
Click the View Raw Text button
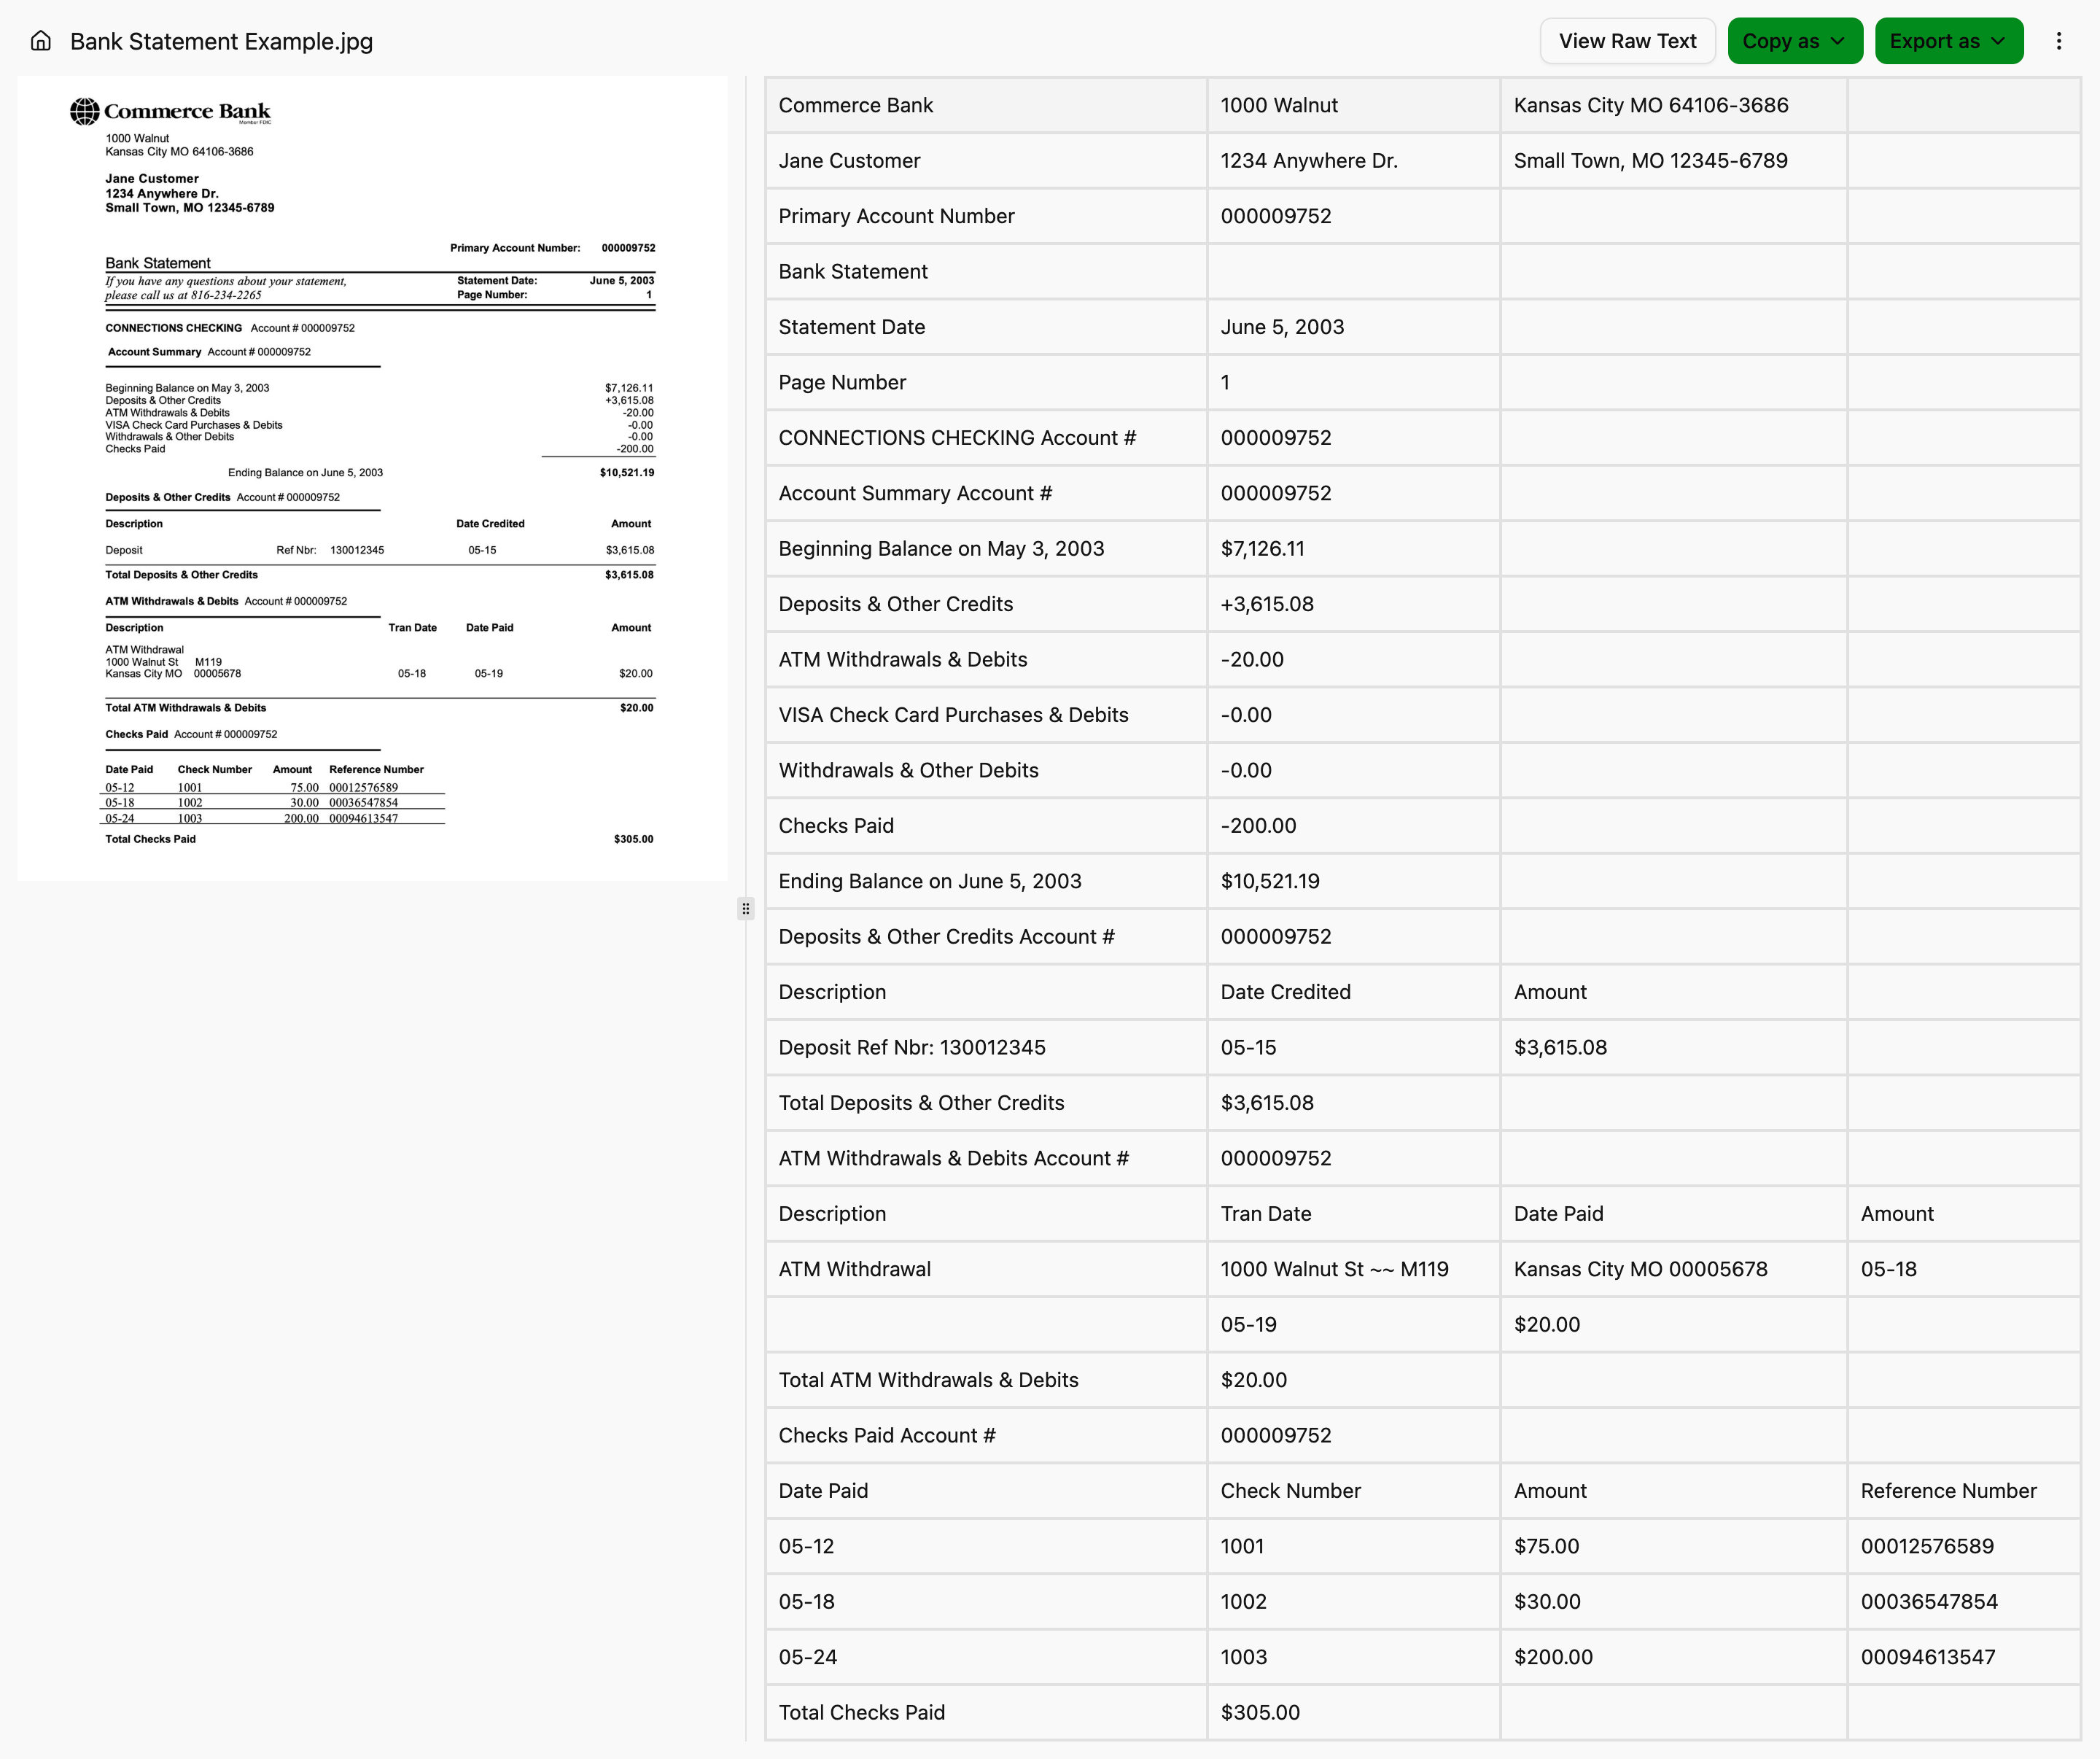pyautogui.click(x=1627, y=41)
